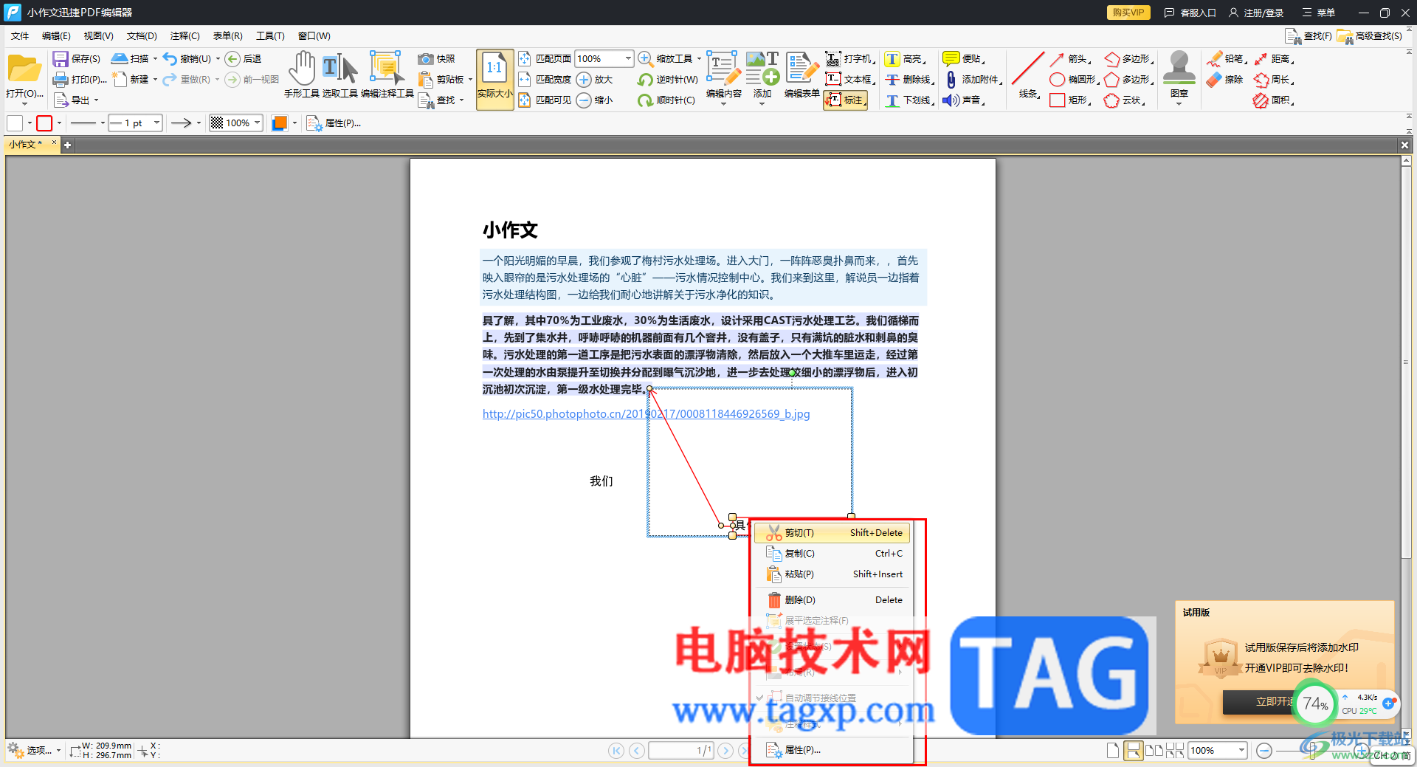Click the 保存(S) save icon
The height and width of the screenshot is (767, 1417).
point(60,59)
